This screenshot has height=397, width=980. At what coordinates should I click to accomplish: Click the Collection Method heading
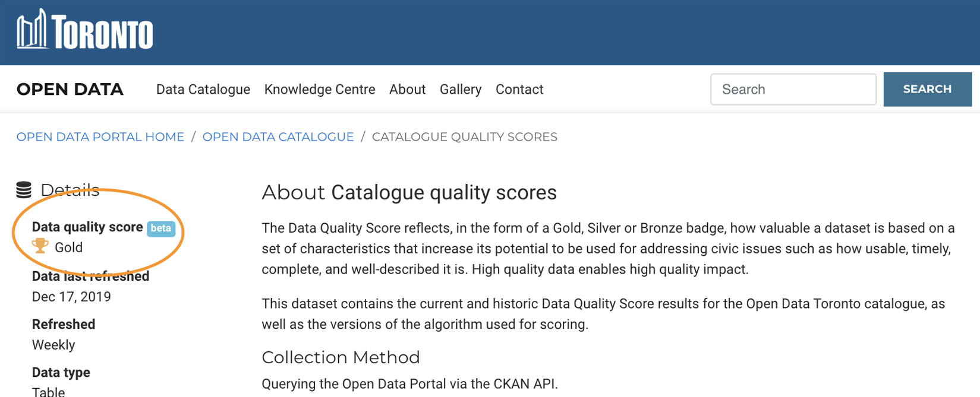[341, 357]
